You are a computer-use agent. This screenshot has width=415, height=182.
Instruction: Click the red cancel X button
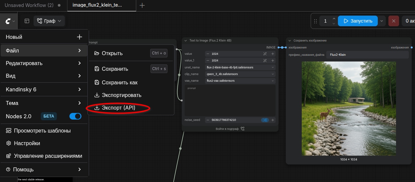tap(394, 21)
